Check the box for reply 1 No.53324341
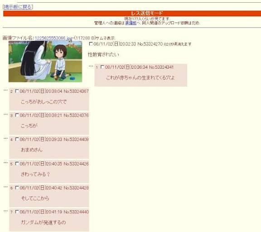261x232 pixels. pos(102,67)
